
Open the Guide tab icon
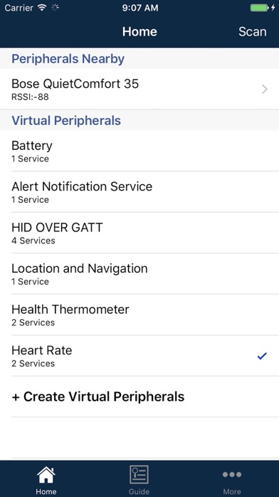(x=139, y=474)
